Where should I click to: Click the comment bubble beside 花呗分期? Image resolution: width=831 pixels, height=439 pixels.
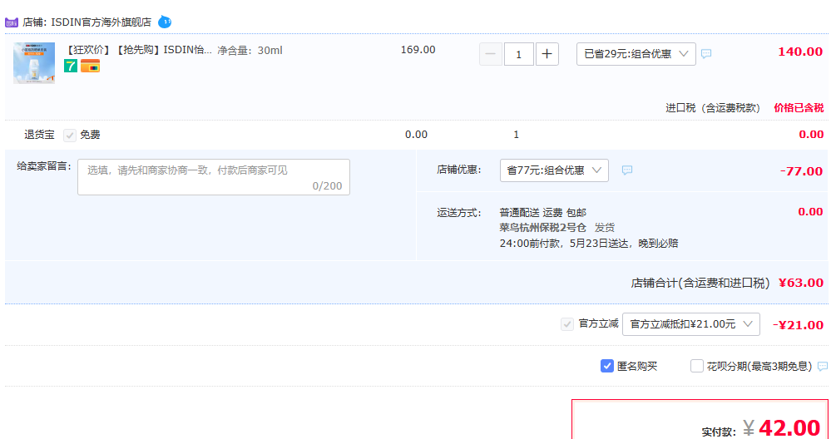(x=823, y=366)
